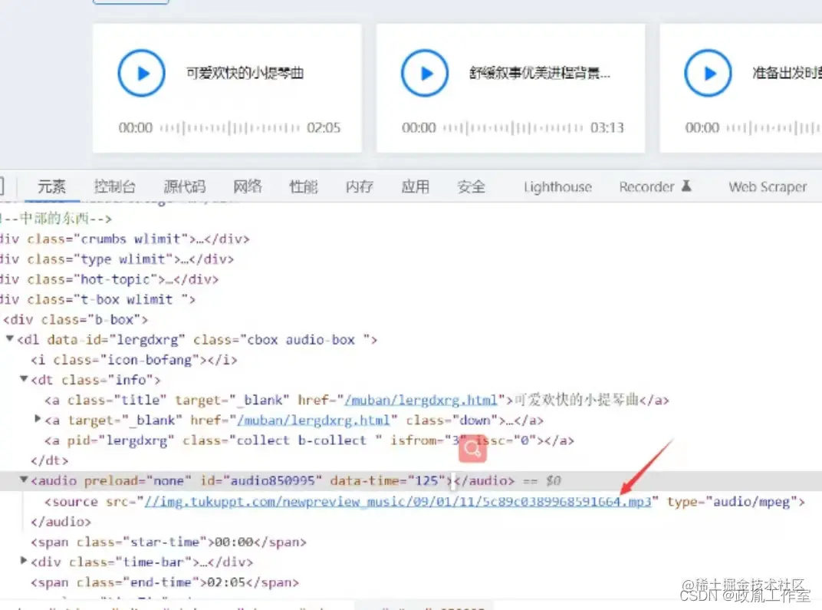This screenshot has width=822, height=610.
Task: Open the Lighthouse tab
Action: [557, 186]
